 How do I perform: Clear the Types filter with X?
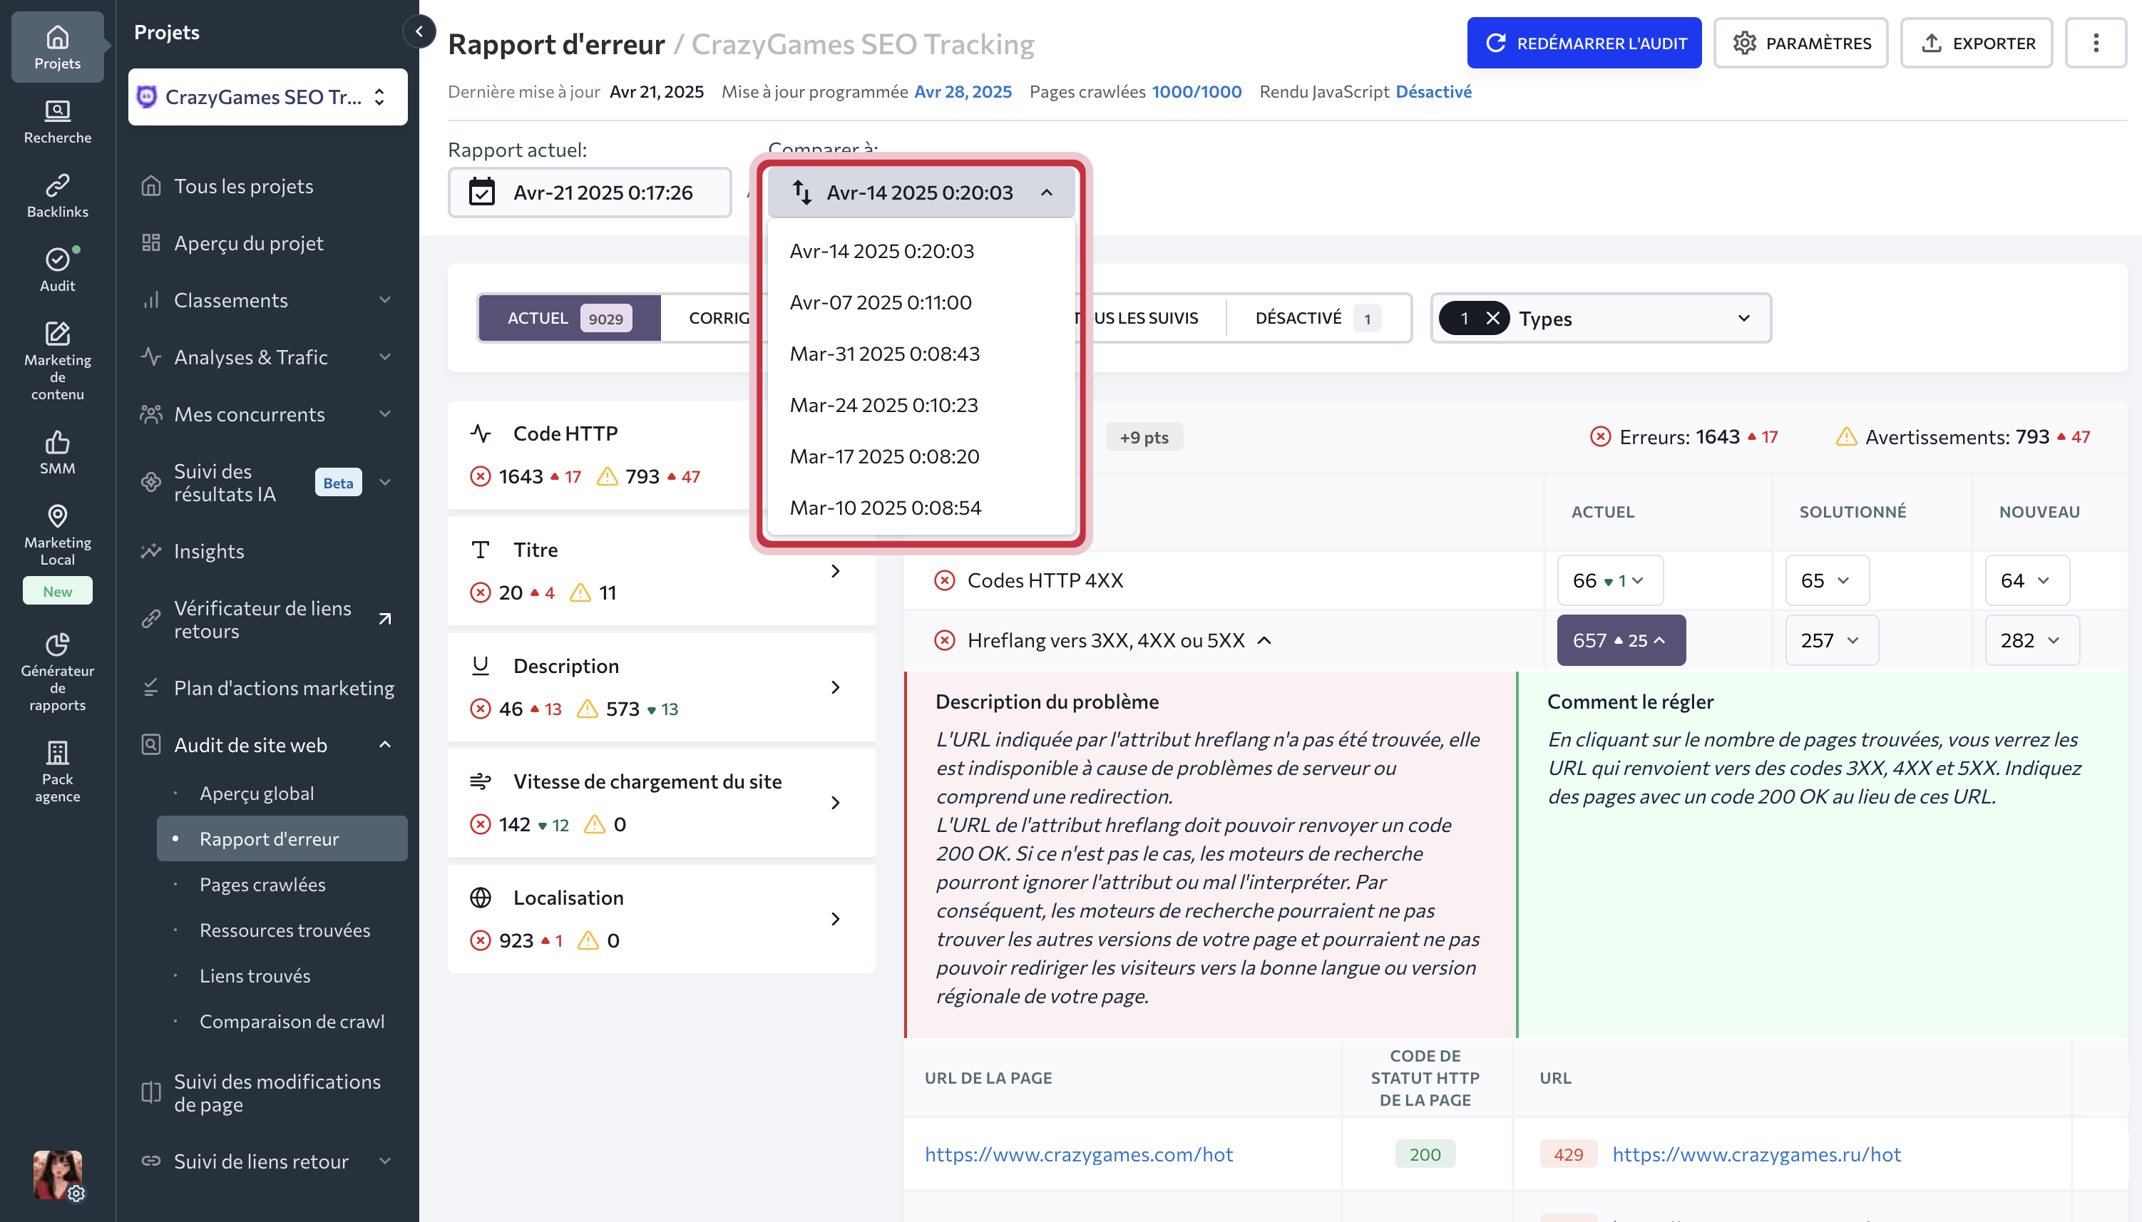(1492, 318)
